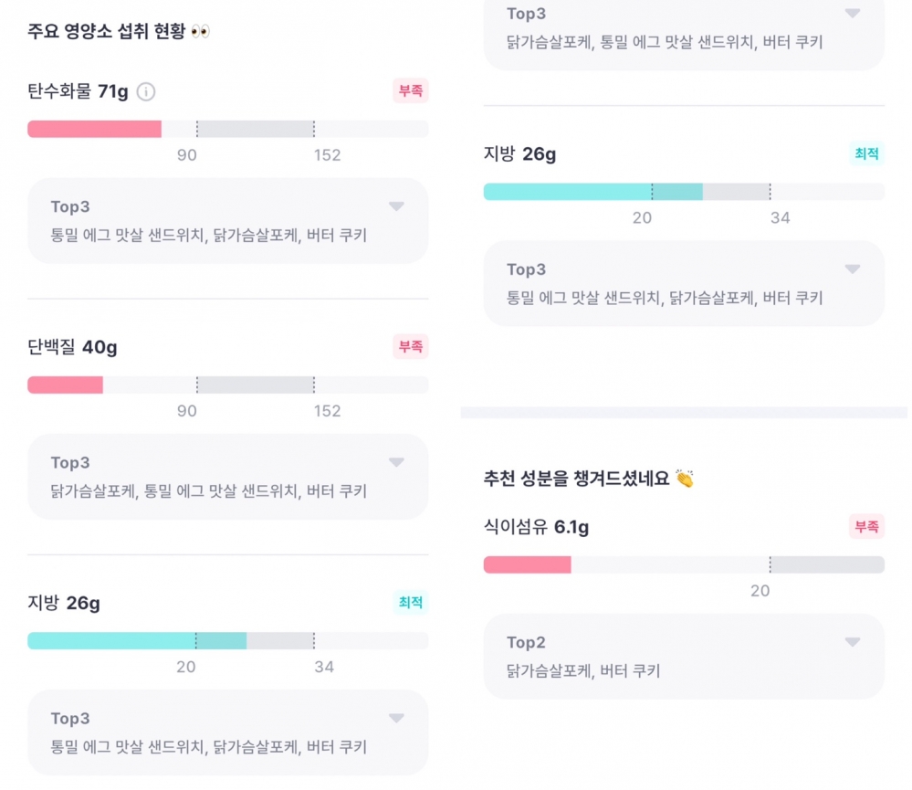Click the 식이섬유 intake progress bar

pos(684,564)
